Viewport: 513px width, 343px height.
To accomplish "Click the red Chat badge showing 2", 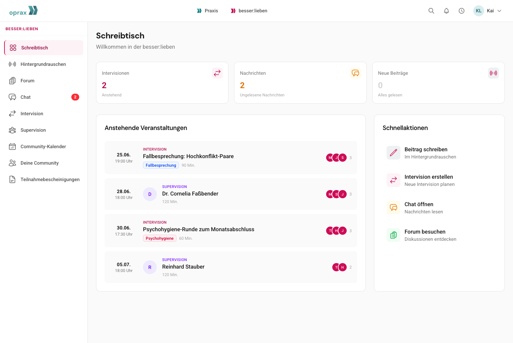I will point(75,97).
